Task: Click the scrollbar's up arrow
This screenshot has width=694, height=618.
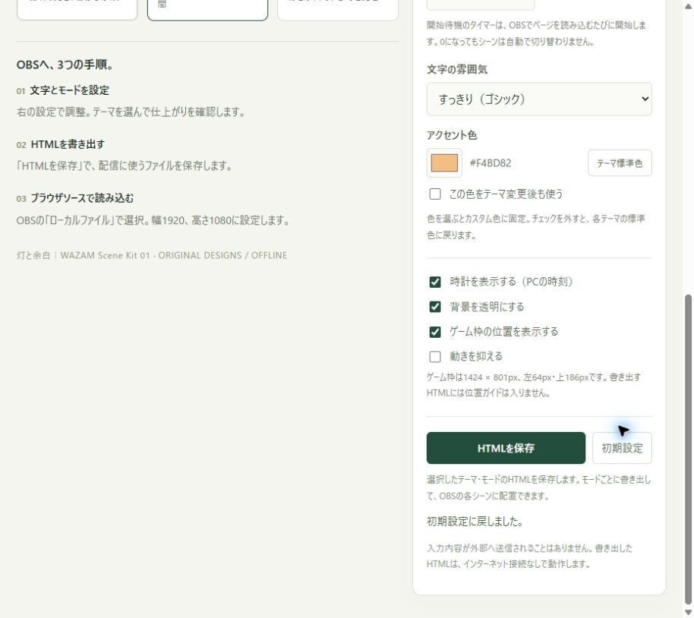Action: pyautogui.click(x=688, y=6)
